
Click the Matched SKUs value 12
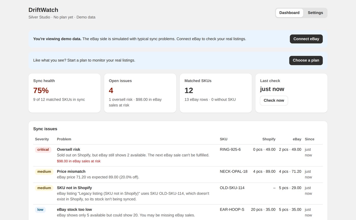click(x=189, y=90)
